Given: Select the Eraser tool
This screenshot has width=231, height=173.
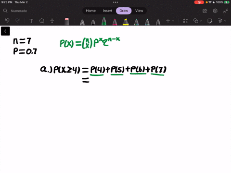Looking at the screenshot, I should pos(67,22).
